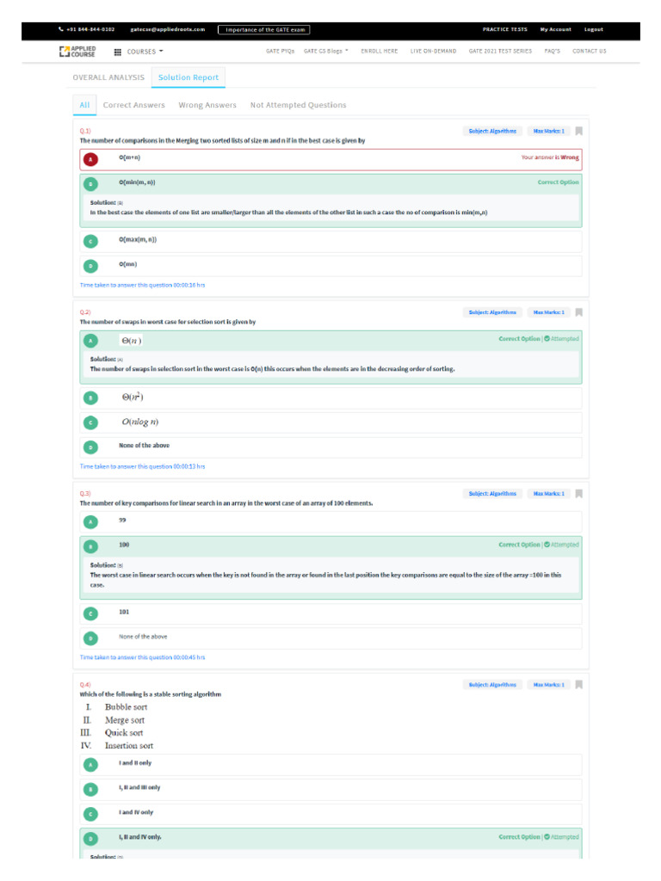Viewport: 661px width, 881px height.
Task: Click the bookmark icon on question 2
Action: tap(579, 312)
